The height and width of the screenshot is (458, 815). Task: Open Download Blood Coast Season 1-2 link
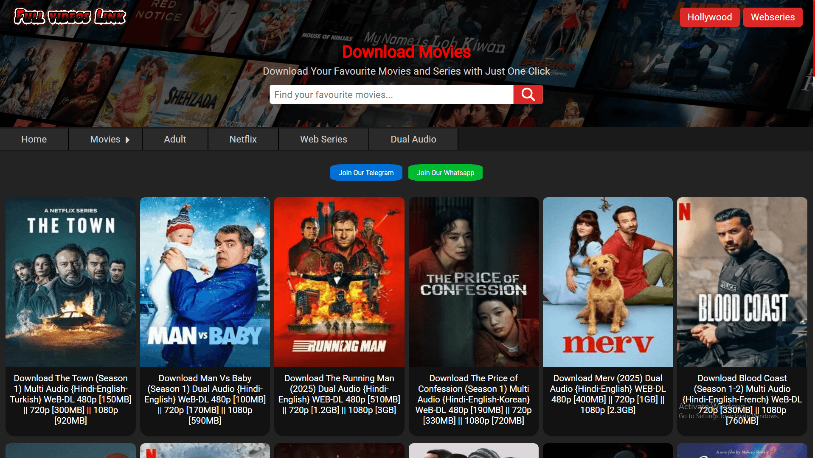(x=742, y=399)
